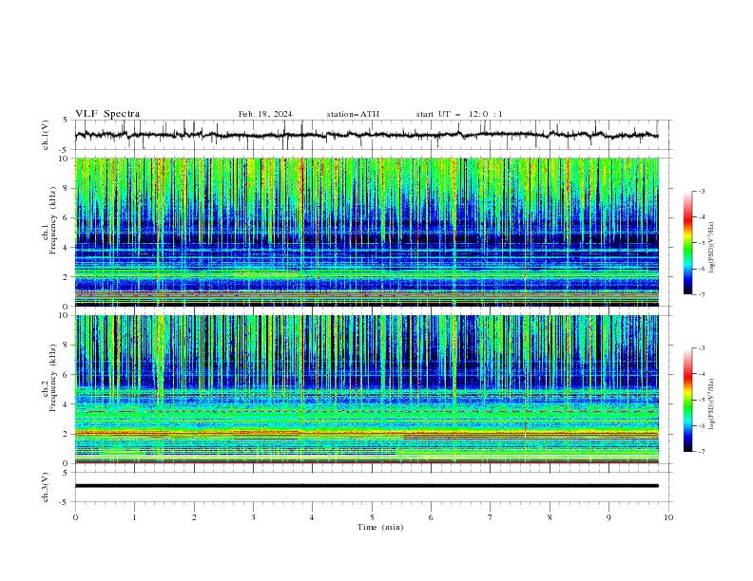Click time axis tick label "8"
Viewport: 753px width, 581px height.
(550, 517)
